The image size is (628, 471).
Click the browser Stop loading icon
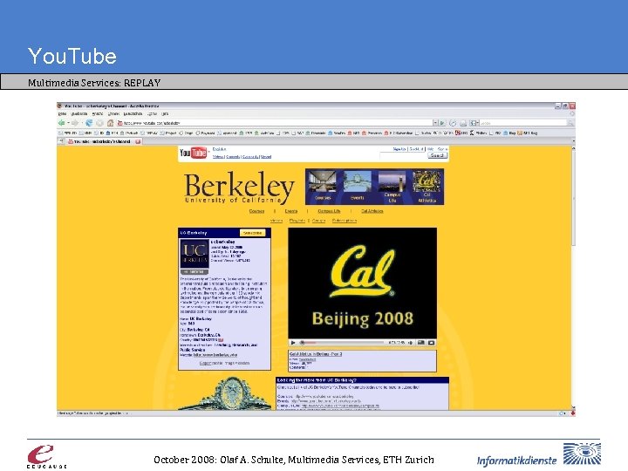[x=99, y=123]
